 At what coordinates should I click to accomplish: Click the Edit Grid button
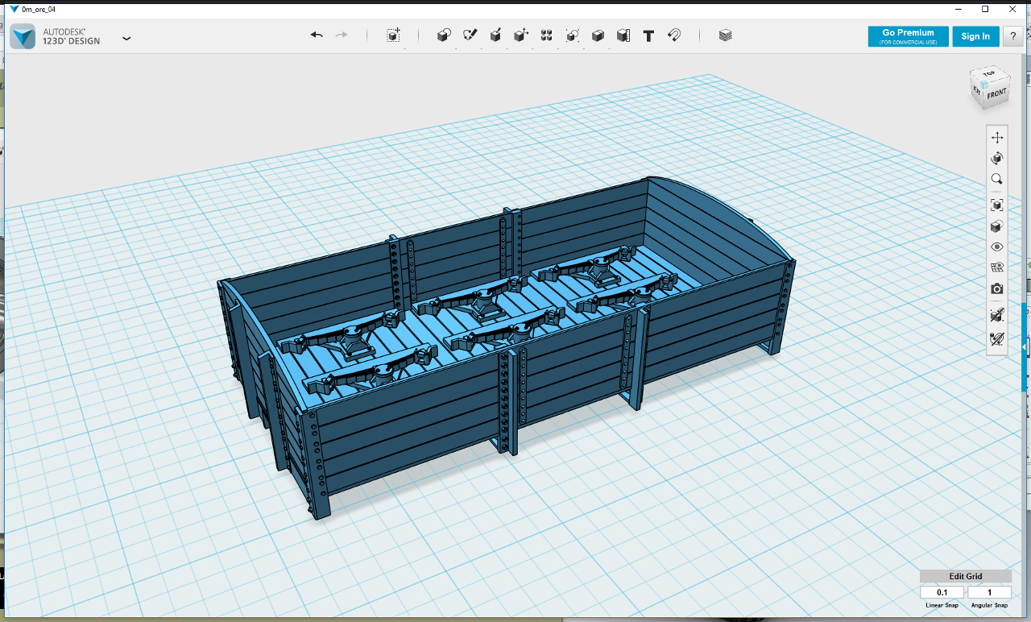(x=966, y=576)
